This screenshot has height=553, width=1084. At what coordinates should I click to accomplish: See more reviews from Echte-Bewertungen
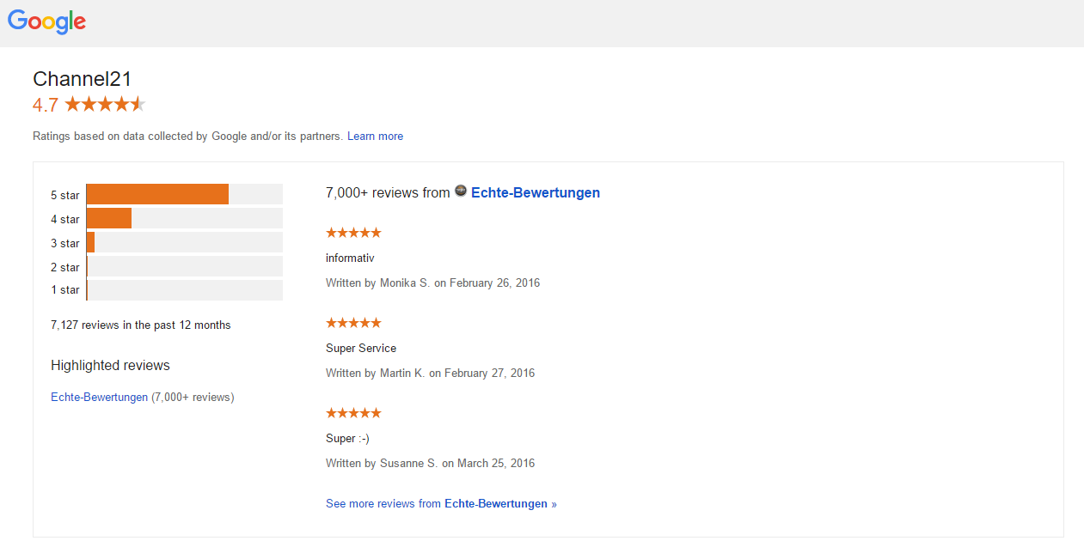441,503
